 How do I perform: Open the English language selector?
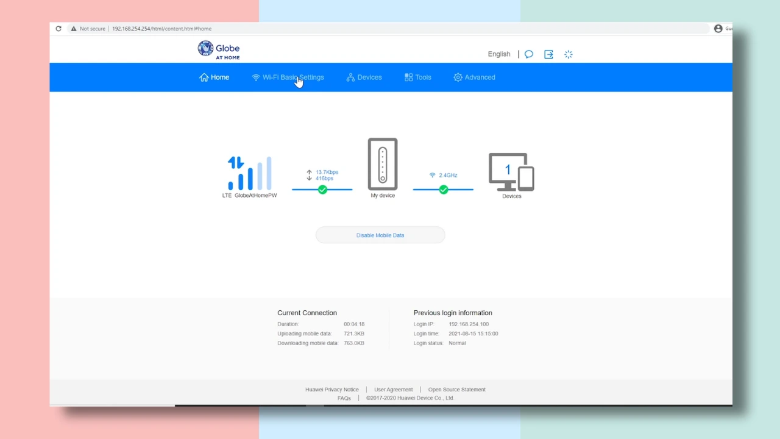(x=498, y=54)
